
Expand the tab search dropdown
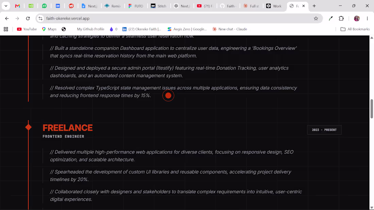click(x=6, y=6)
